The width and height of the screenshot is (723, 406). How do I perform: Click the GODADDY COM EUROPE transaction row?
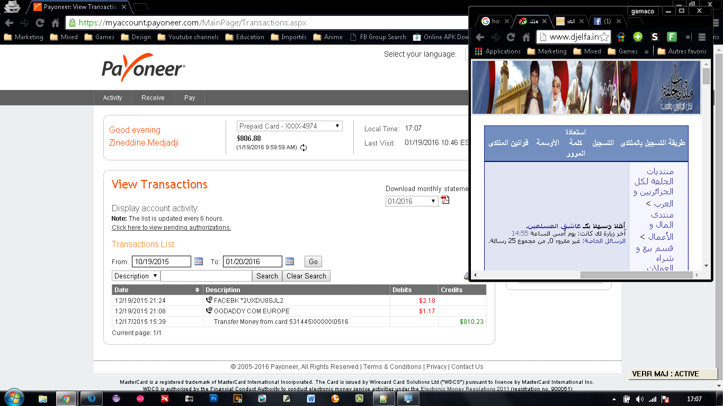pyautogui.click(x=299, y=311)
